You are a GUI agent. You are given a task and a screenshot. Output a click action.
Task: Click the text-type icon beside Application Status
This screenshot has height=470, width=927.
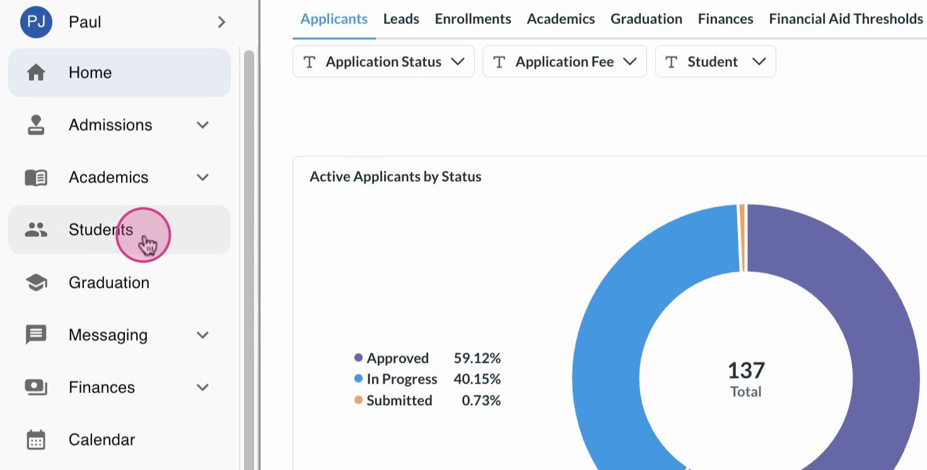[310, 62]
